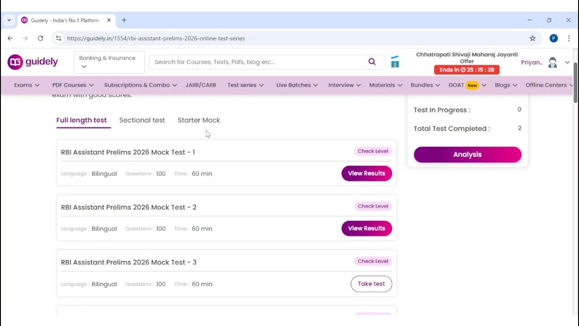Click RBI Assistant Prelims 2026 Mock Test - 3 title
The image size is (579, 326).
pyautogui.click(x=128, y=262)
